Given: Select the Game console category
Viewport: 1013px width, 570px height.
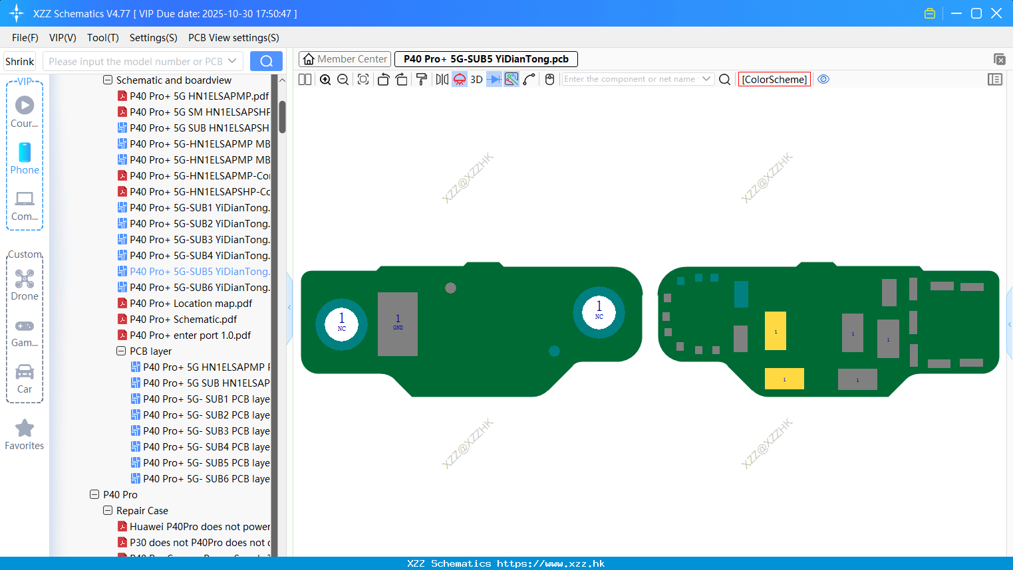Looking at the screenshot, I should (25, 332).
